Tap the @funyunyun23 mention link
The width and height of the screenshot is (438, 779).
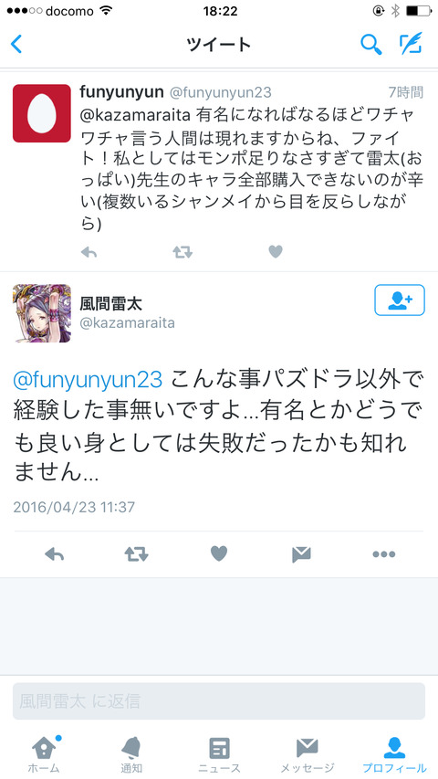coord(88,381)
